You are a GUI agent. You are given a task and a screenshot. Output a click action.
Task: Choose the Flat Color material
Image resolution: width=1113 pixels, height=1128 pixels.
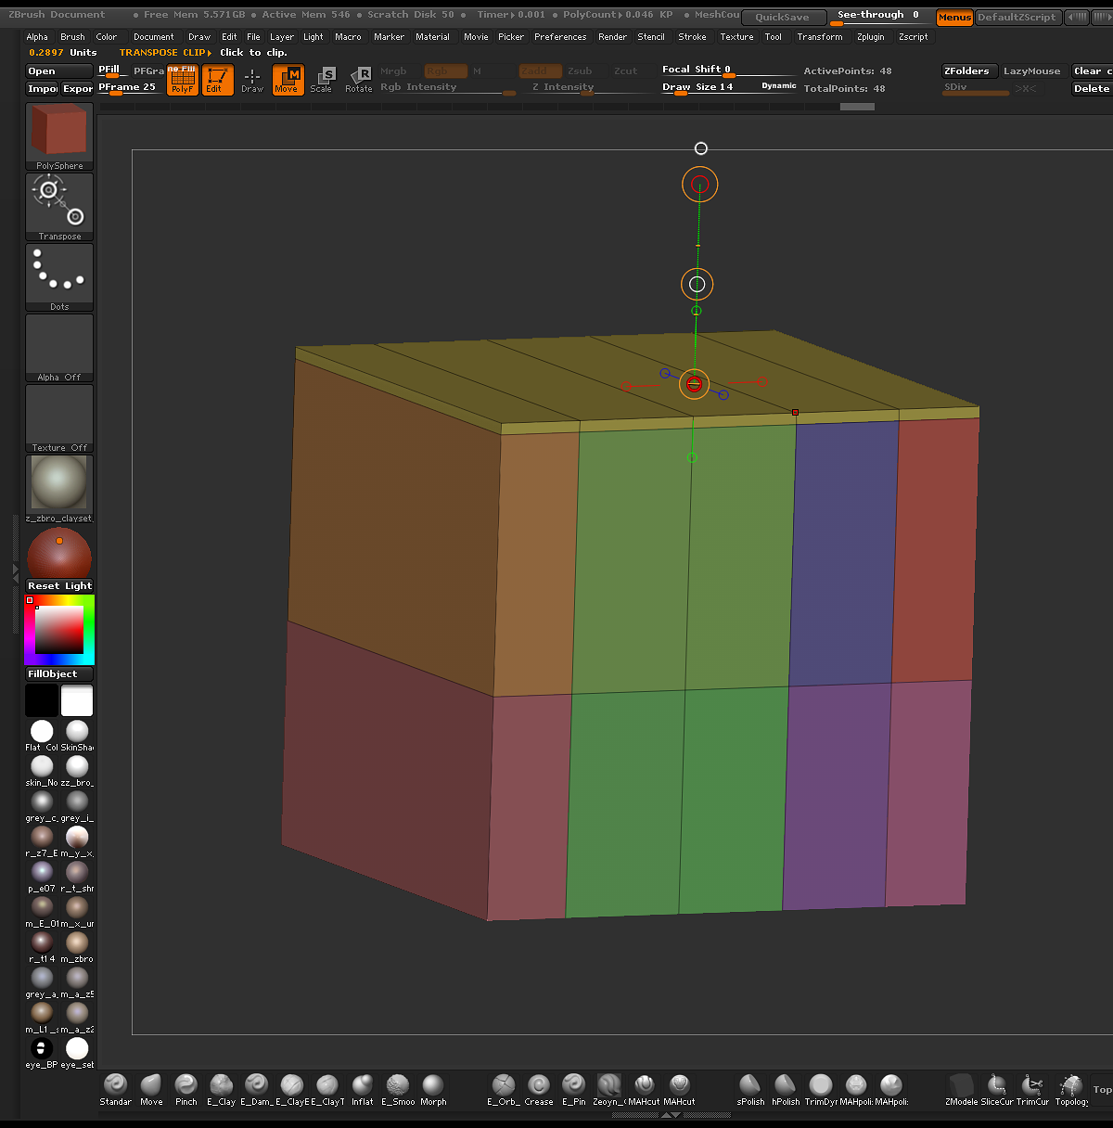coord(42,737)
